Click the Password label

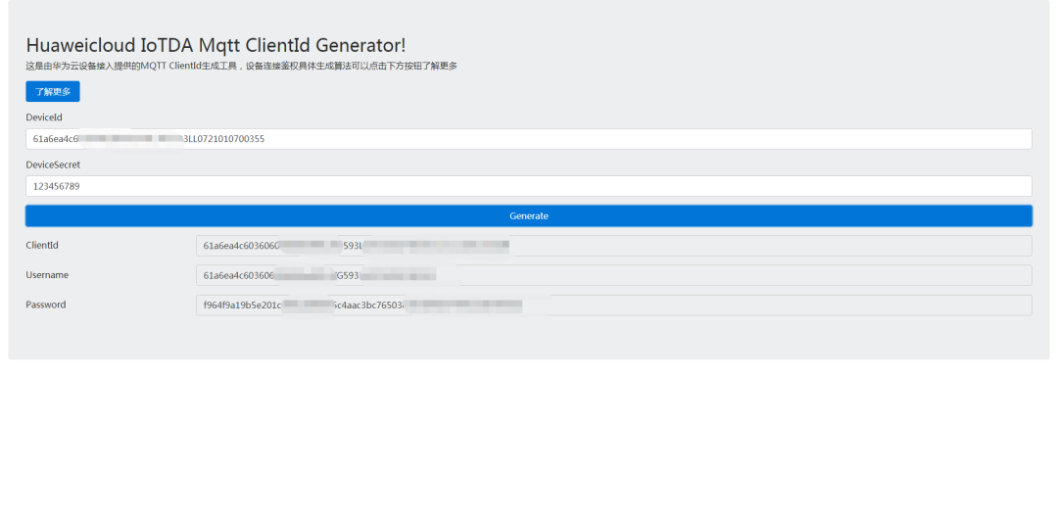[46, 305]
